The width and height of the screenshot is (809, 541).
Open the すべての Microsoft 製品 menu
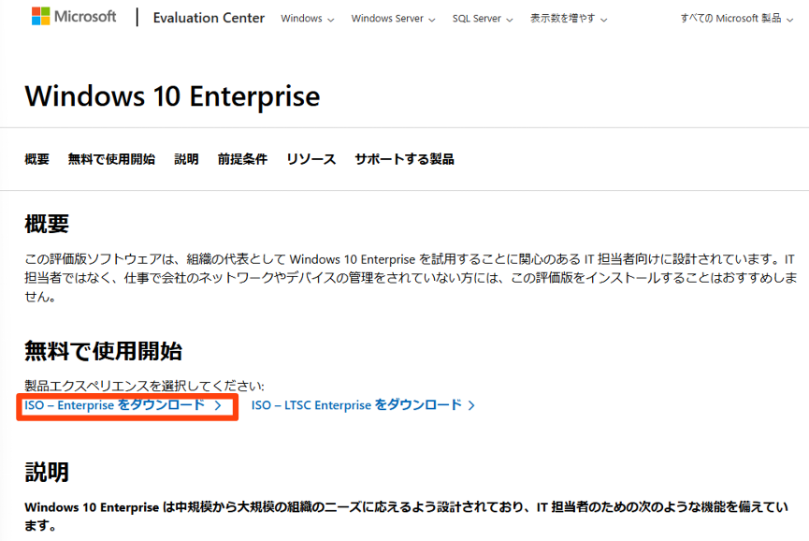pyautogui.click(x=737, y=19)
